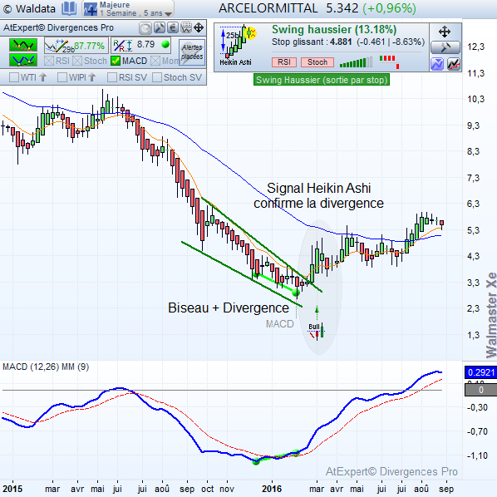Click the move handle of Swing haussier panel
497x497 pixels.
click(445, 32)
